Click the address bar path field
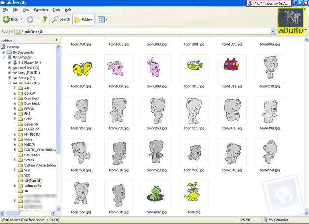 pos(143,31)
